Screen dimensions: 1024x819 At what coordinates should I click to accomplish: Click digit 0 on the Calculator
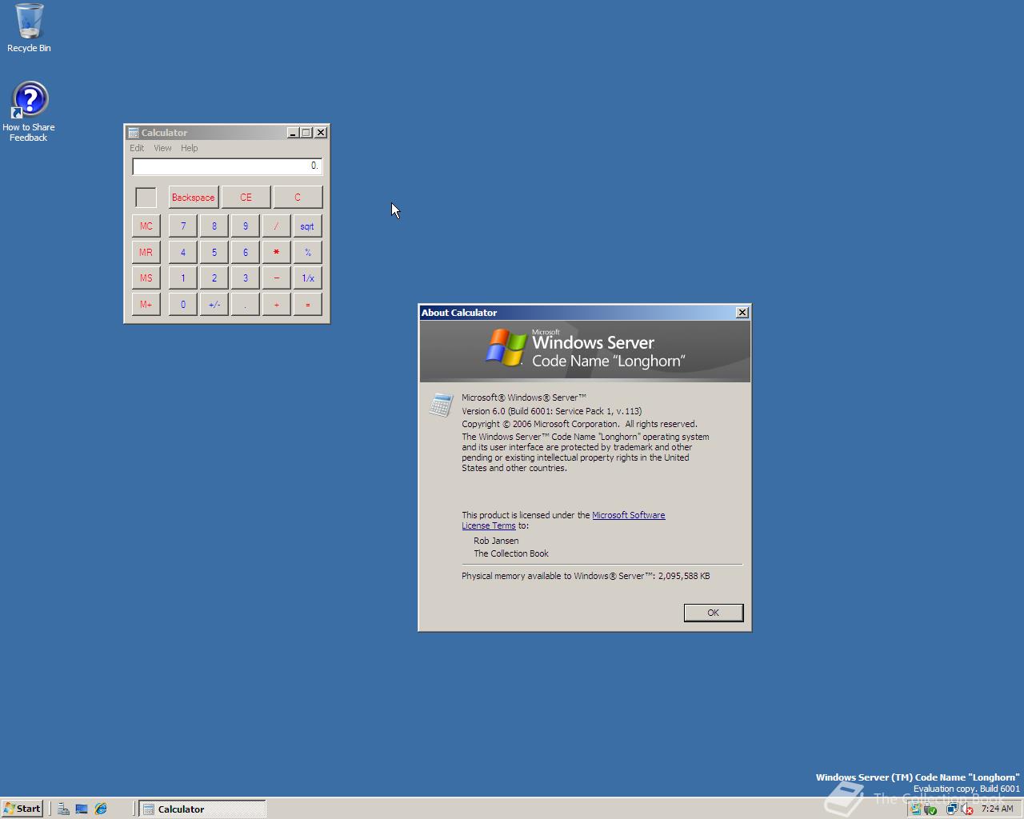(x=183, y=304)
